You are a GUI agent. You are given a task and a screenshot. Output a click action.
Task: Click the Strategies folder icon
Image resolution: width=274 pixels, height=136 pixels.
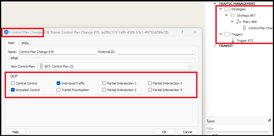coord(227,9)
